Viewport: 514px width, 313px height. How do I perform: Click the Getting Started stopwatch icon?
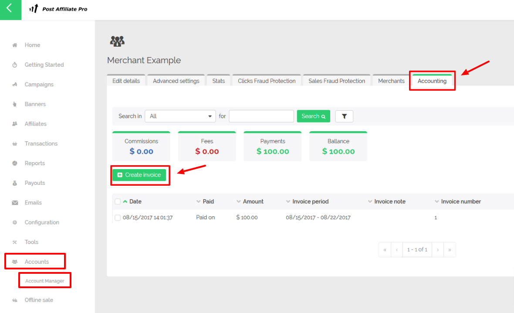pyautogui.click(x=15, y=65)
